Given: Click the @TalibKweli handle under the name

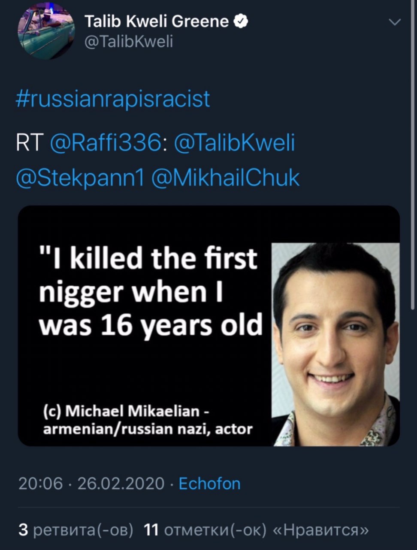Looking at the screenshot, I should [x=129, y=41].
